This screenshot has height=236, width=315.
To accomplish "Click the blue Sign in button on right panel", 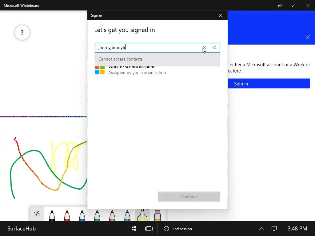I will pyautogui.click(x=269, y=84).
